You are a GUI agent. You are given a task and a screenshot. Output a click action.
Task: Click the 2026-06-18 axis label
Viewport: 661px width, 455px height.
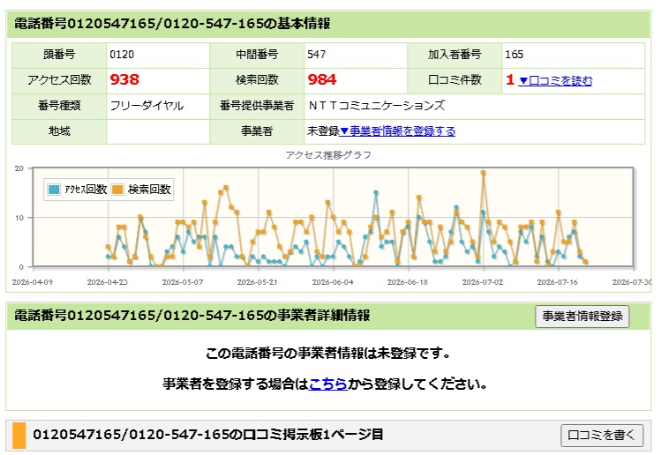[407, 282]
